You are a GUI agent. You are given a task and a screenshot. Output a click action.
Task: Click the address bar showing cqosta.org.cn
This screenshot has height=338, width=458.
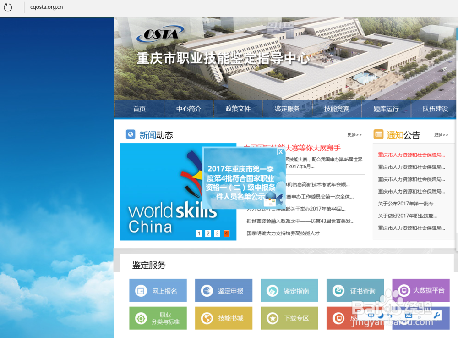(x=46, y=7)
